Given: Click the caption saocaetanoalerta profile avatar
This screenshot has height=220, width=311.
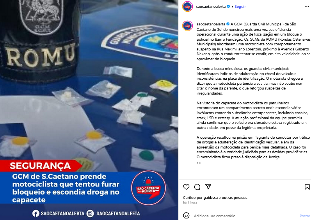Looking at the screenshot, I should click(x=187, y=26).
